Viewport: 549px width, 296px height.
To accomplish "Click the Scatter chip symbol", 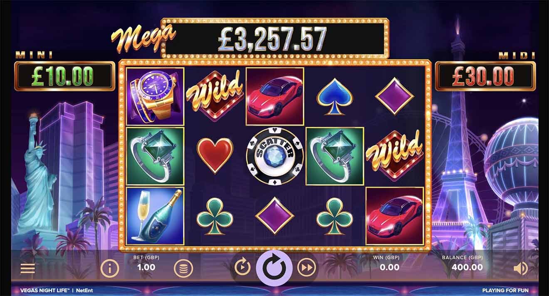I will [274, 156].
